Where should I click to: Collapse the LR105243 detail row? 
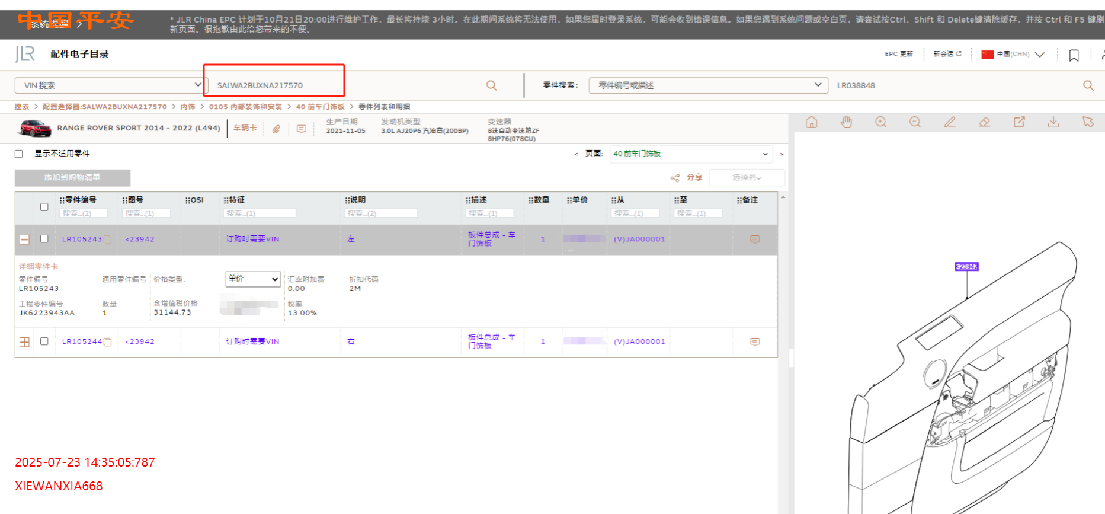click(24, 240)
